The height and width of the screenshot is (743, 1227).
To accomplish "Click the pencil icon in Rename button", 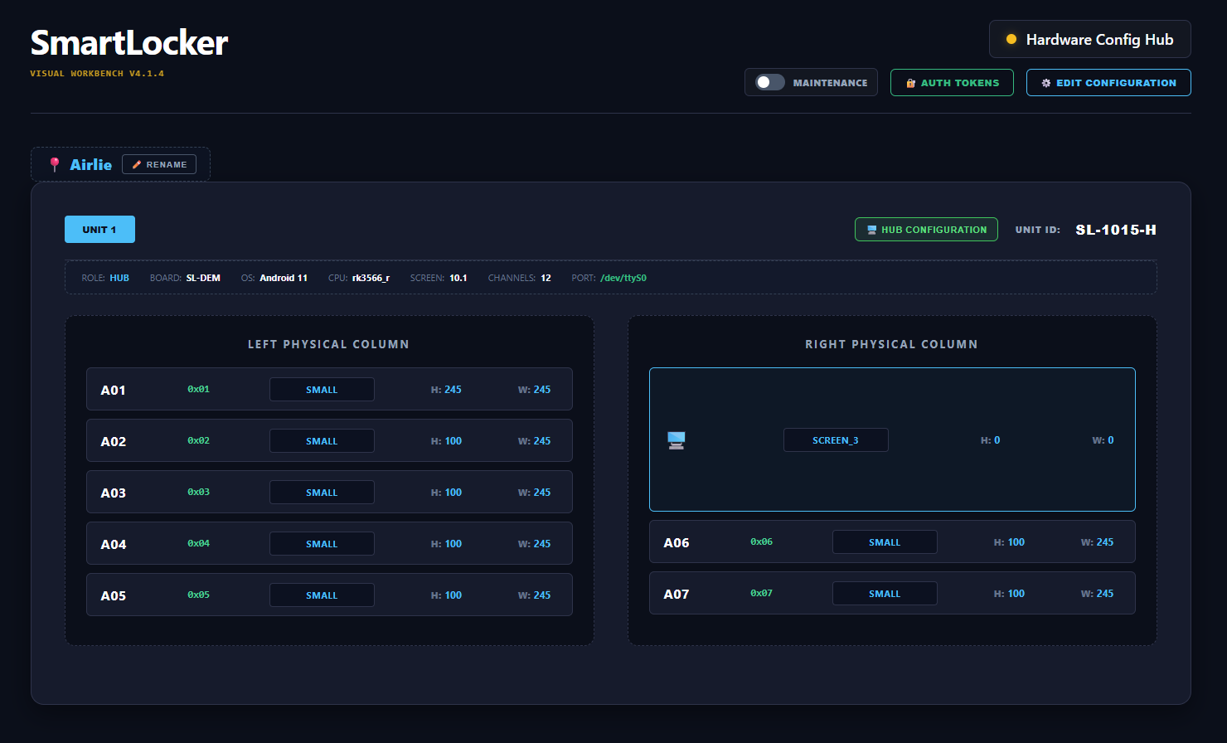I will coord(137,165).
